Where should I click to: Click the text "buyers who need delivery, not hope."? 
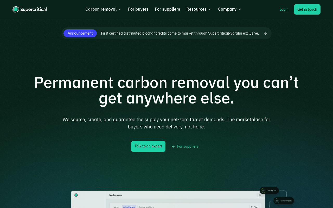166,127
